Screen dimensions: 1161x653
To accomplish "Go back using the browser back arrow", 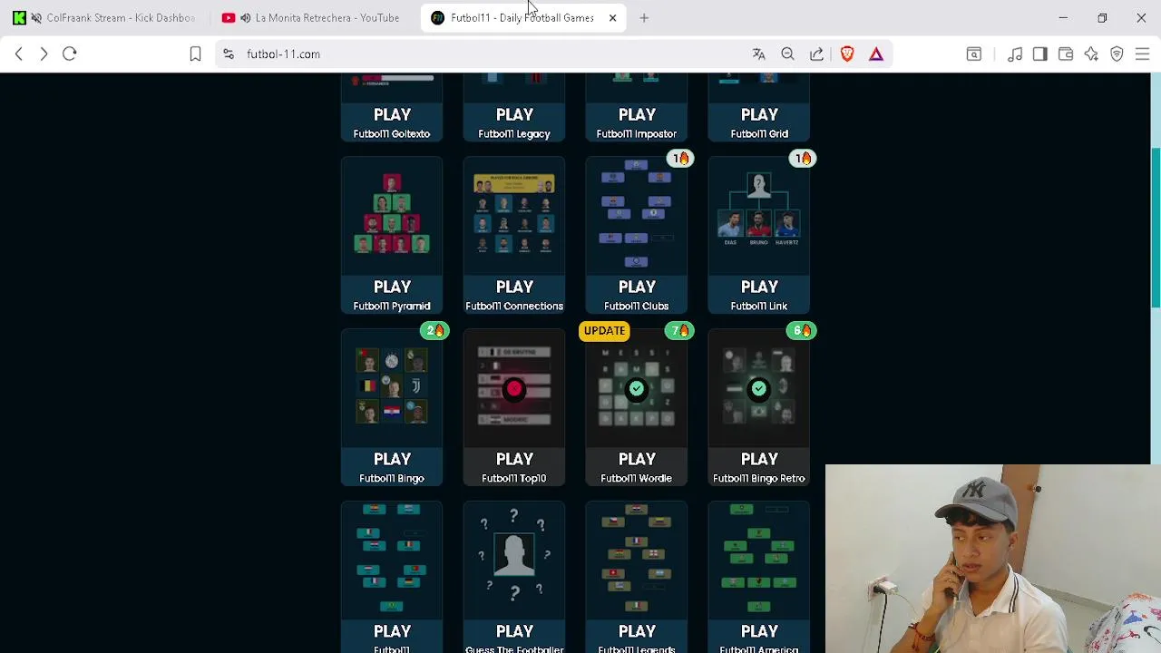I will [18, 54].
